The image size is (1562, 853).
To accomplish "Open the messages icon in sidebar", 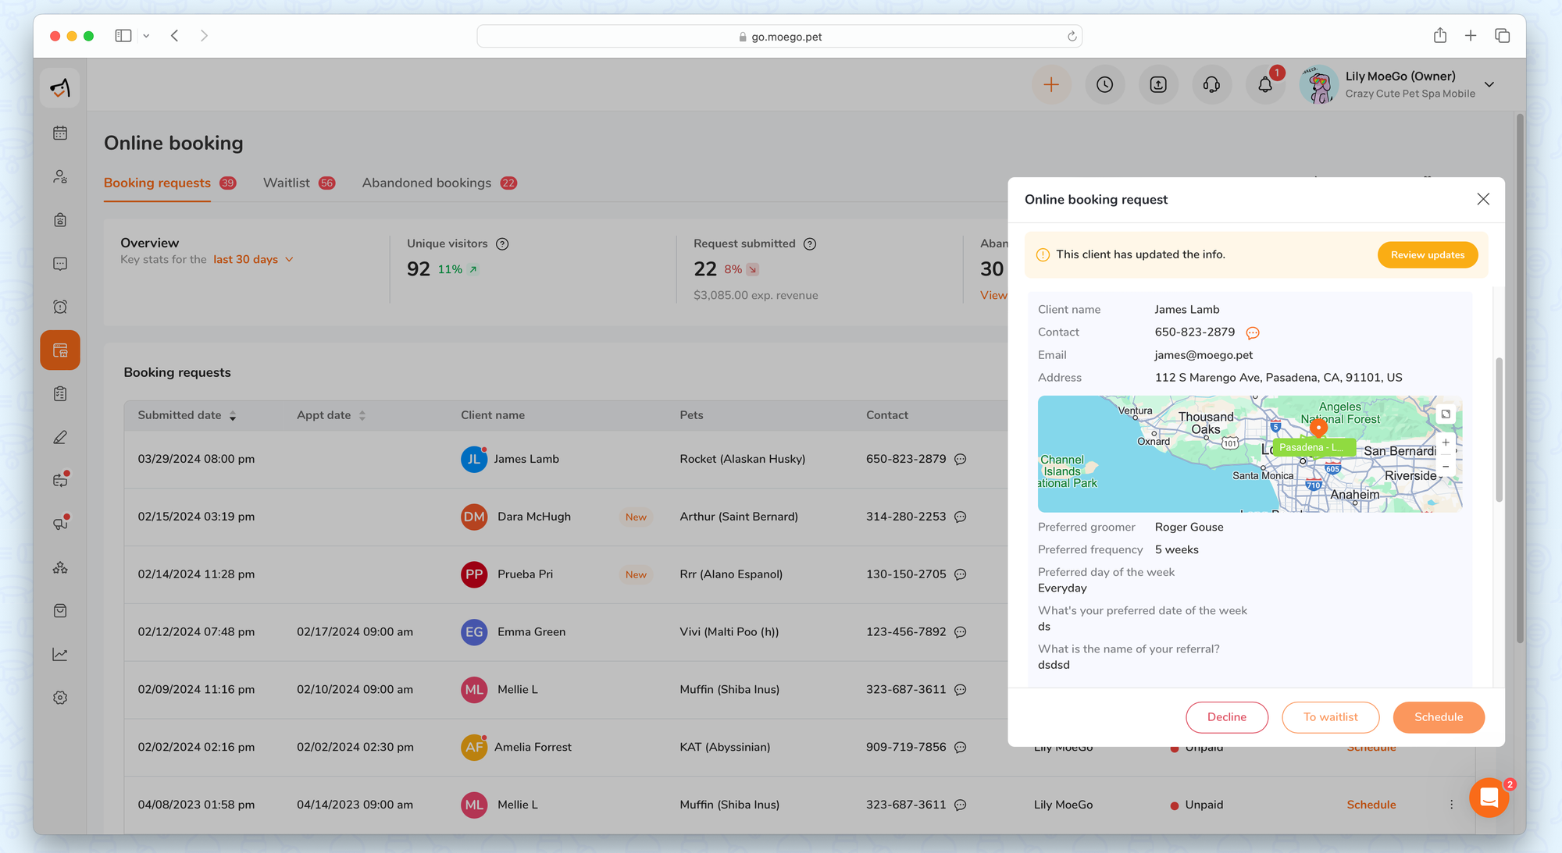I will pos(60,264).
